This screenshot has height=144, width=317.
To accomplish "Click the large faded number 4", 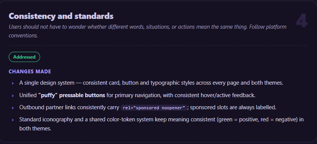I will 301,21.
